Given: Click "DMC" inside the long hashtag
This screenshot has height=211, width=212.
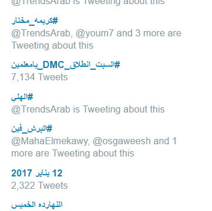Looking at the screenshot, I should tap(53, 64).
